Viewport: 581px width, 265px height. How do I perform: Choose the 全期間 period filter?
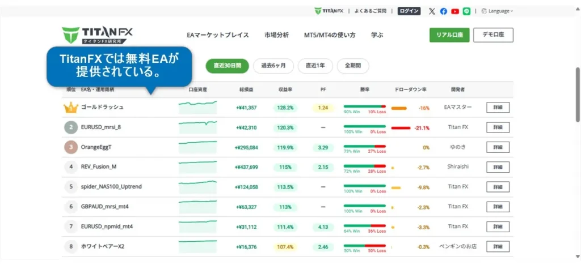point(352,66)
